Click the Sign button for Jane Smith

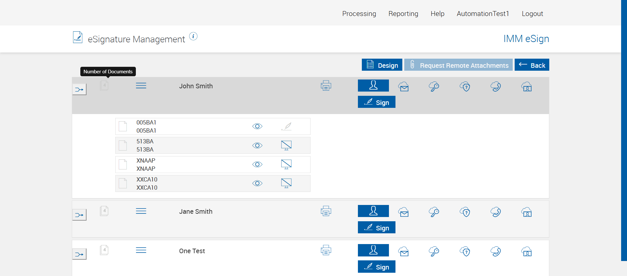(x=377, y=227)
